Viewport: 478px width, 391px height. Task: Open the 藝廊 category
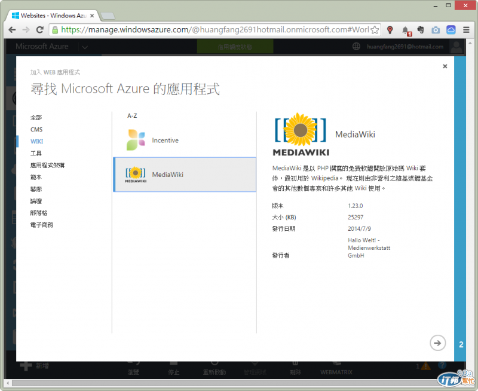coord(36,189)
